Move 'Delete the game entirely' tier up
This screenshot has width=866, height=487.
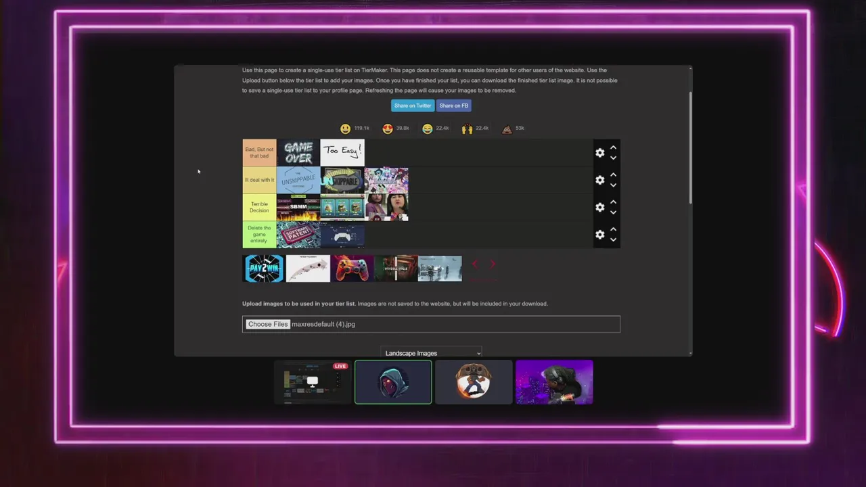[x=613, y=229]
